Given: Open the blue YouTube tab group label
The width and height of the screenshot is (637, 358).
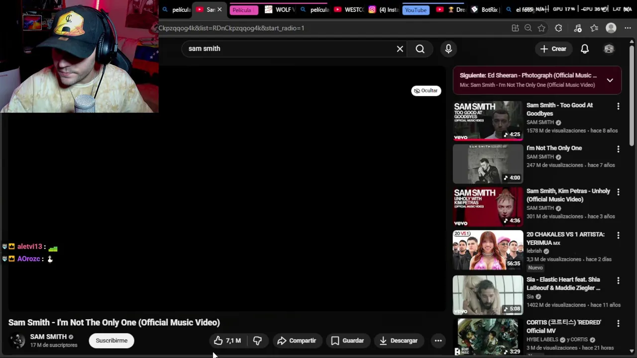Looking at the screenshot, I should pos(416,10).
